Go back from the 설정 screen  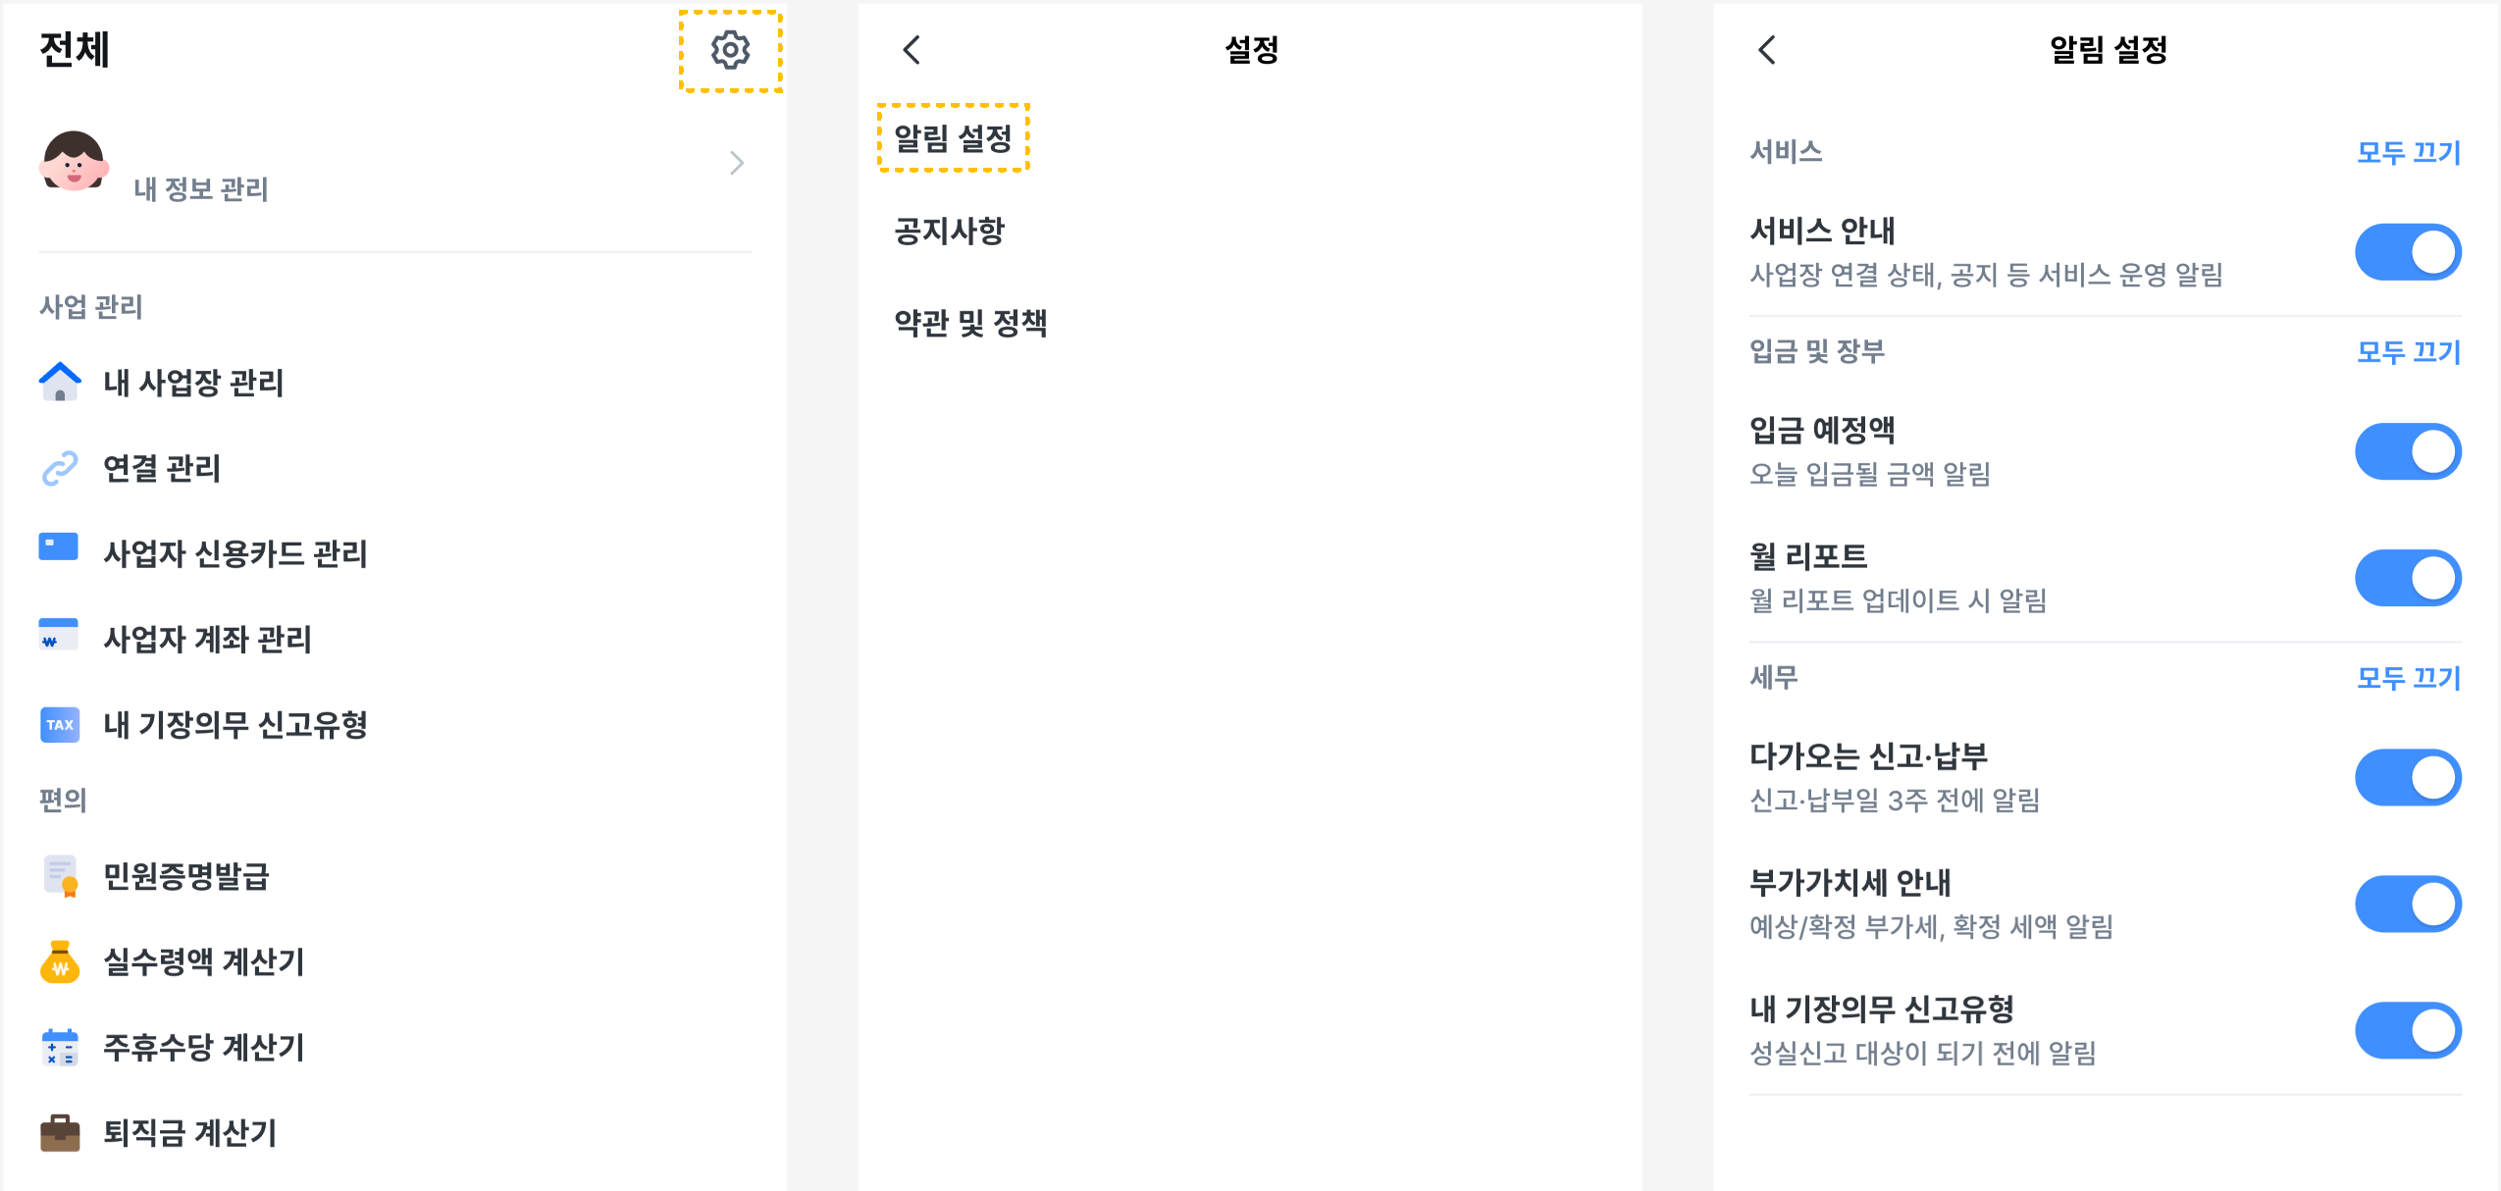point(912,50)
